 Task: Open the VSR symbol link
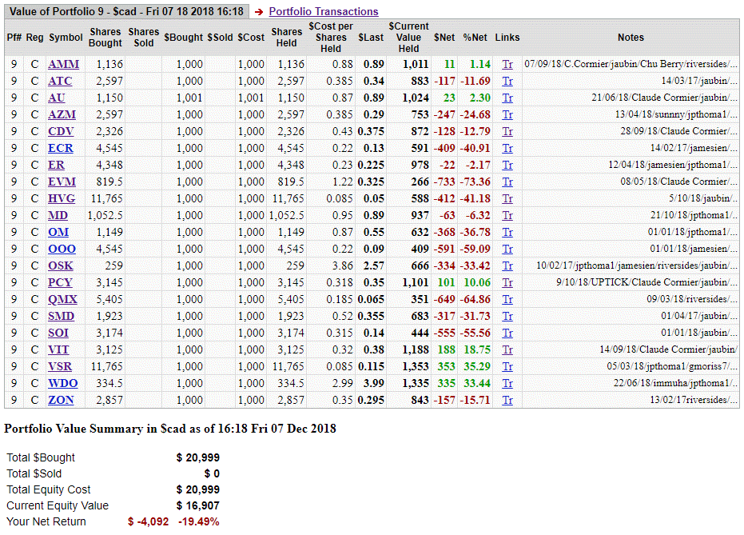[x=61, y=366]
